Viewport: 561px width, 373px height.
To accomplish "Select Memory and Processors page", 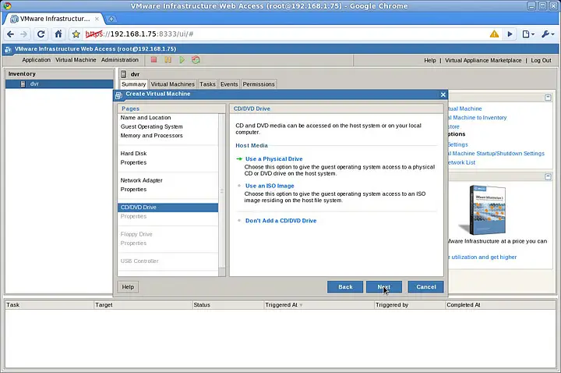I will 151,136.
